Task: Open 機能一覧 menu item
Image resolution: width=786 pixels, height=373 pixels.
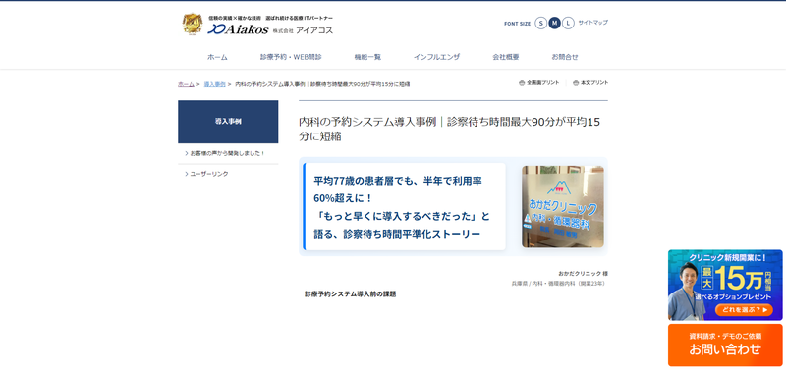Action: point(367,57)
